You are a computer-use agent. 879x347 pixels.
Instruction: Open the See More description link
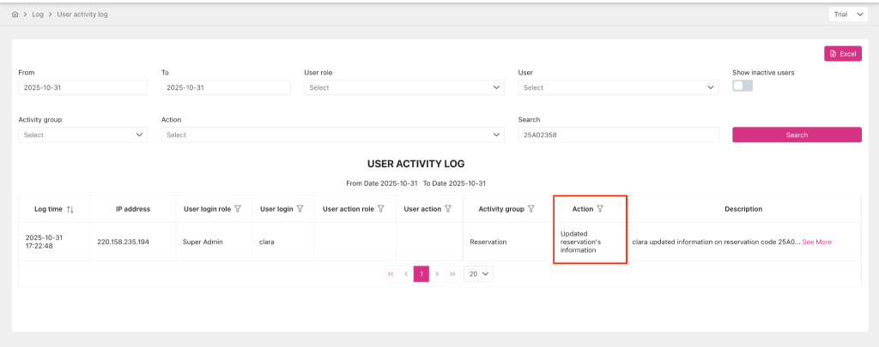[x=816, y=242]
